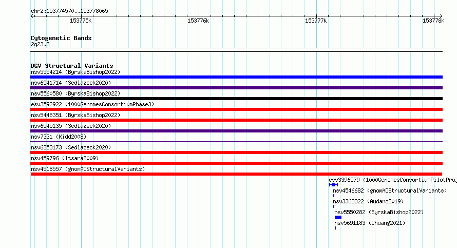The height and width of the screenshot is (248, 457).
Task: Open the nsv5554214 (ByrskaBishop2022) variant label
Action: pos(75,72)
